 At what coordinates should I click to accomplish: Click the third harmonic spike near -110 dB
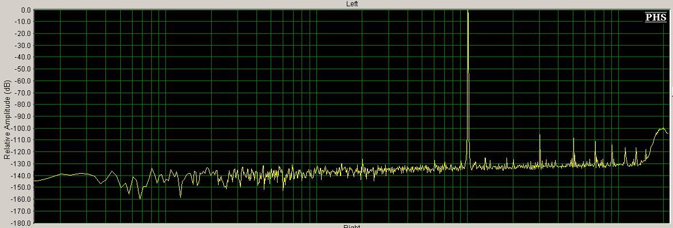595,142
